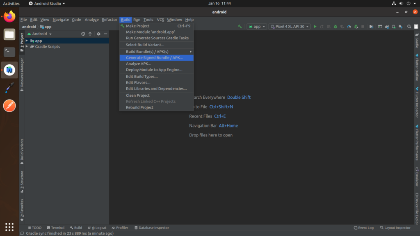The height and width of the screenshot is (236, 420).
Task: Select Generate Signed Bundle / APK option
Action: pos(156,57)
